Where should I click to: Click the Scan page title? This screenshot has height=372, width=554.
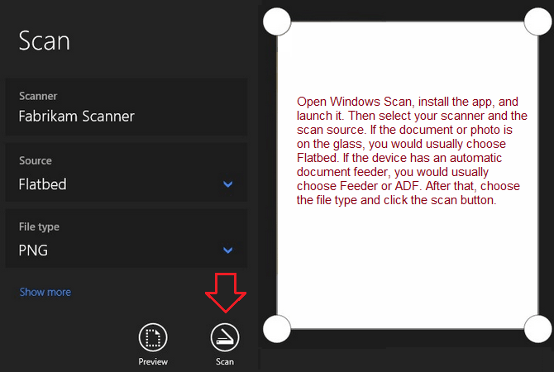[44, 41]
